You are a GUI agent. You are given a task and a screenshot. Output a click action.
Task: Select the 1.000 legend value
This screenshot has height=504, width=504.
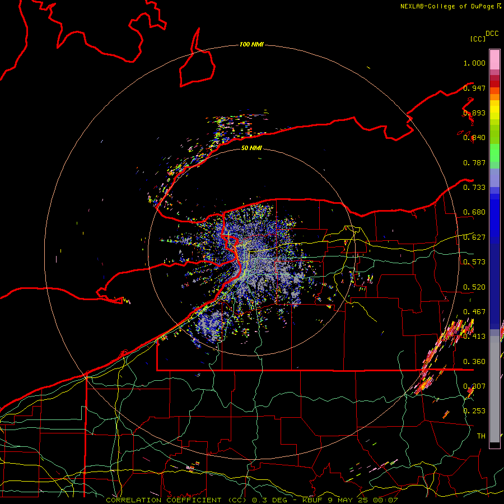coord(474,63)
